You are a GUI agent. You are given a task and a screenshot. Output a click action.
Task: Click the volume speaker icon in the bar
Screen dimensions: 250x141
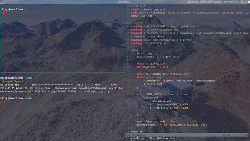pyautogui.click(x=192, y=2)
